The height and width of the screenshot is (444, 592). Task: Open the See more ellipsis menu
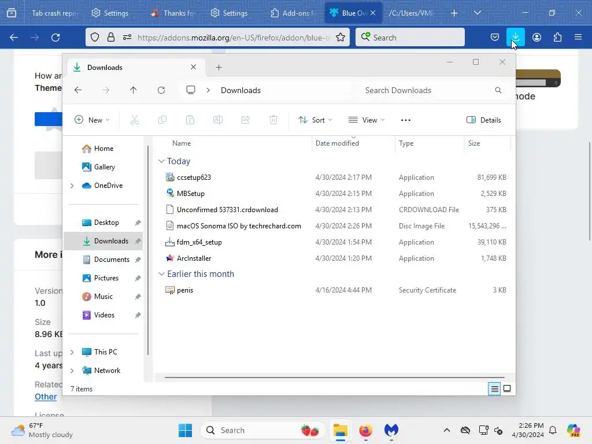(405, 120)
